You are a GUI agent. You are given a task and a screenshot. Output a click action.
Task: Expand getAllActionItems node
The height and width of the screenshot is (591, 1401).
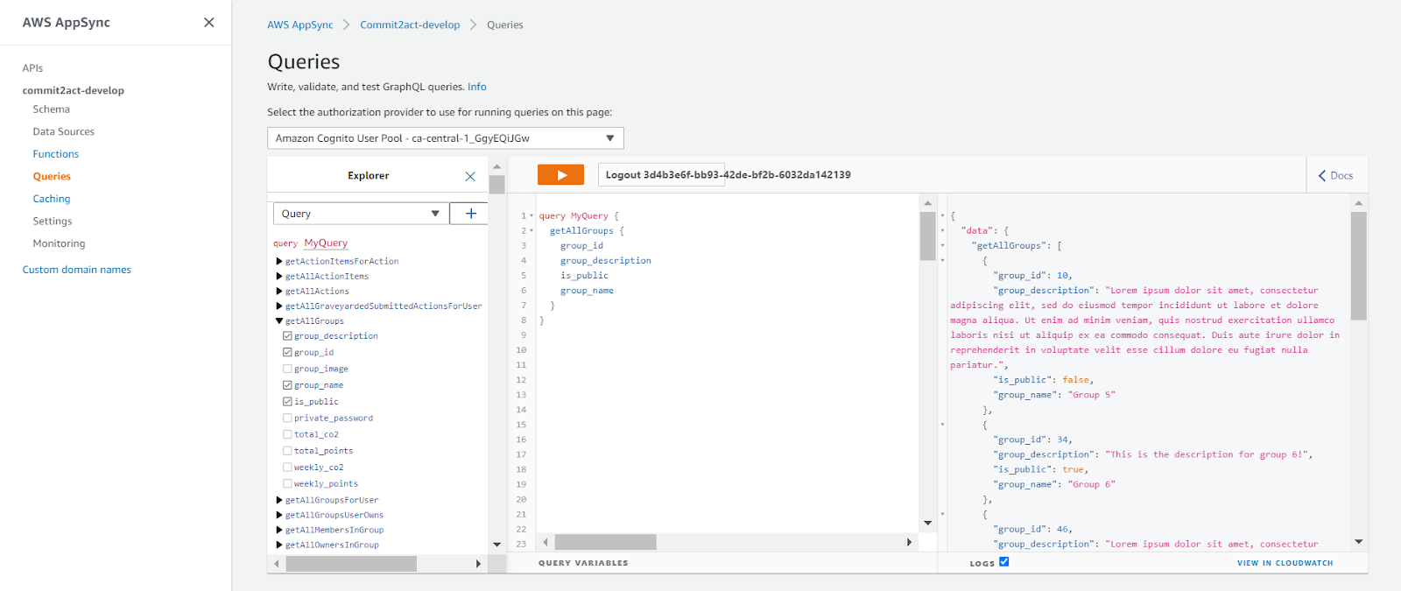pyautogui.click(x=279, y=277)
